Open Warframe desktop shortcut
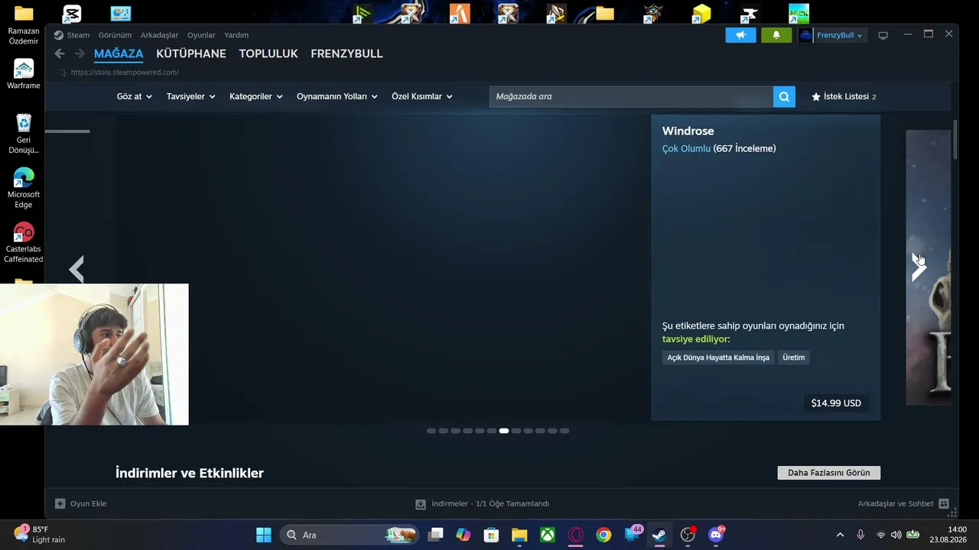 pos(24,74)
